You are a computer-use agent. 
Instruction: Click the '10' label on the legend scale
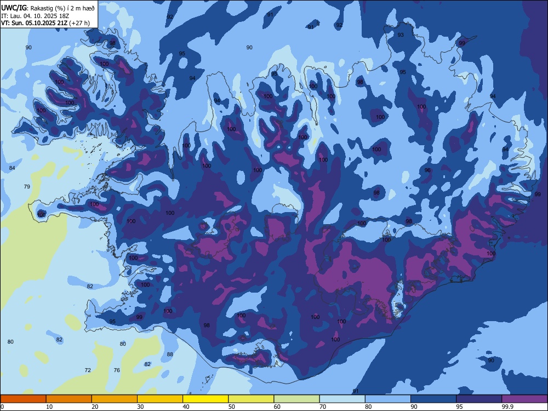[49, 407]
